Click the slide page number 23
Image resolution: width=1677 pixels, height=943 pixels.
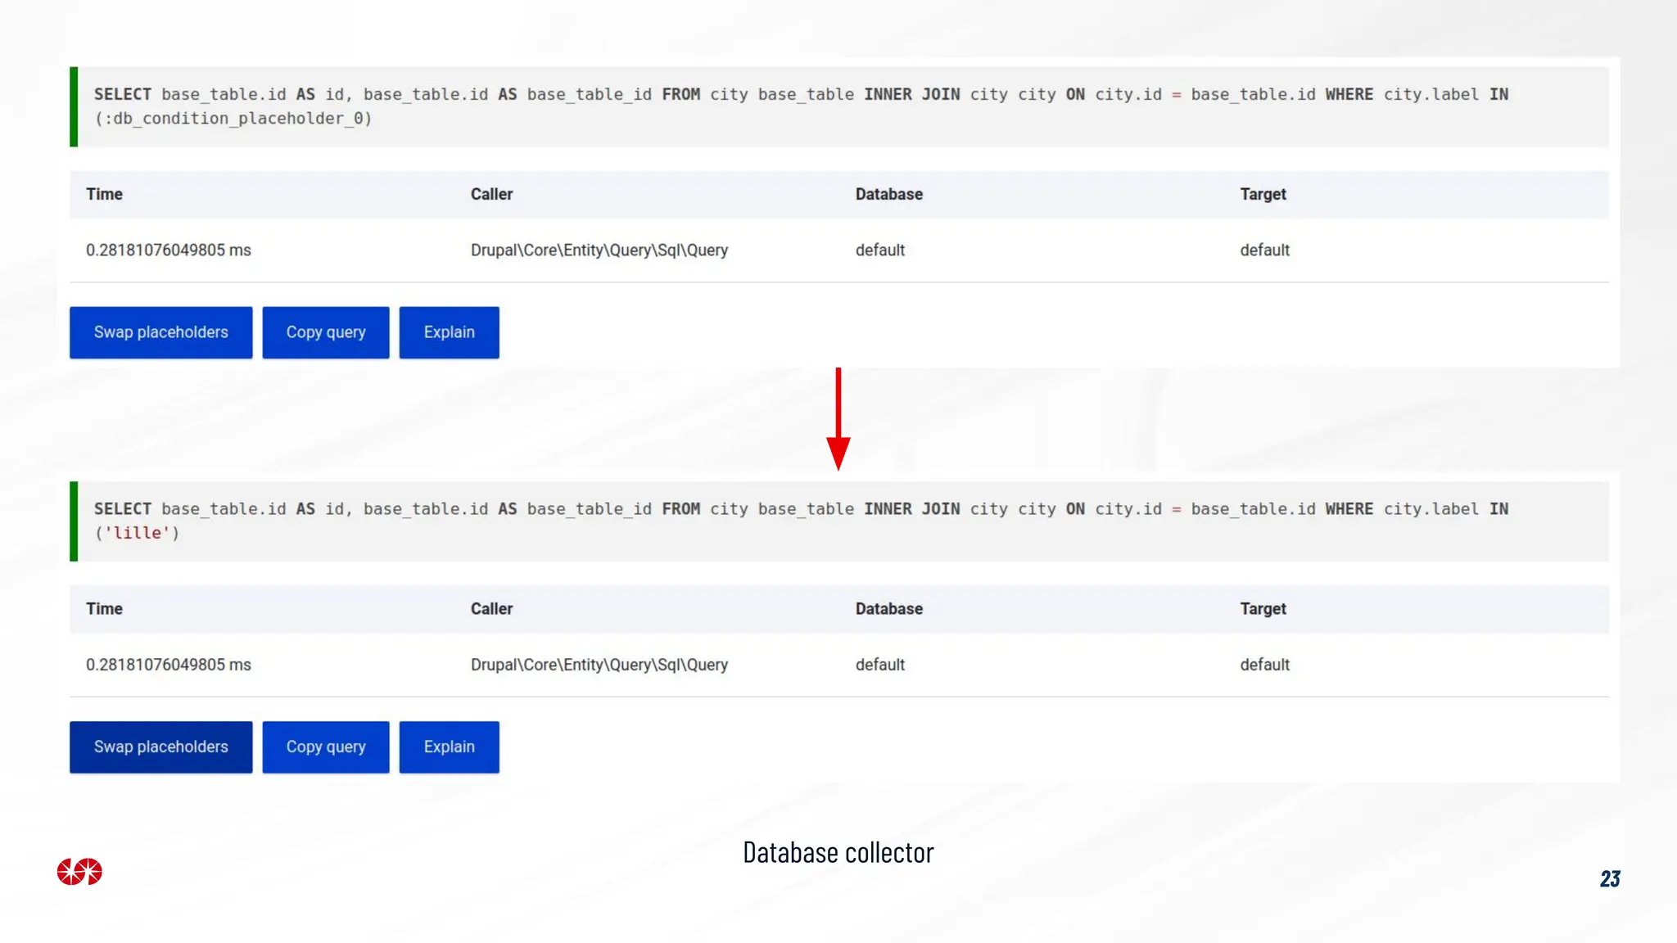click(1609, 879)
